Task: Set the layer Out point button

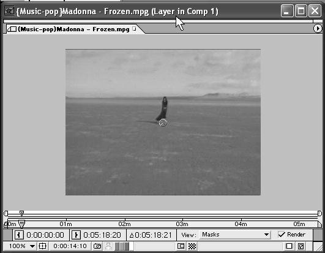Action: tap(76, 235)
